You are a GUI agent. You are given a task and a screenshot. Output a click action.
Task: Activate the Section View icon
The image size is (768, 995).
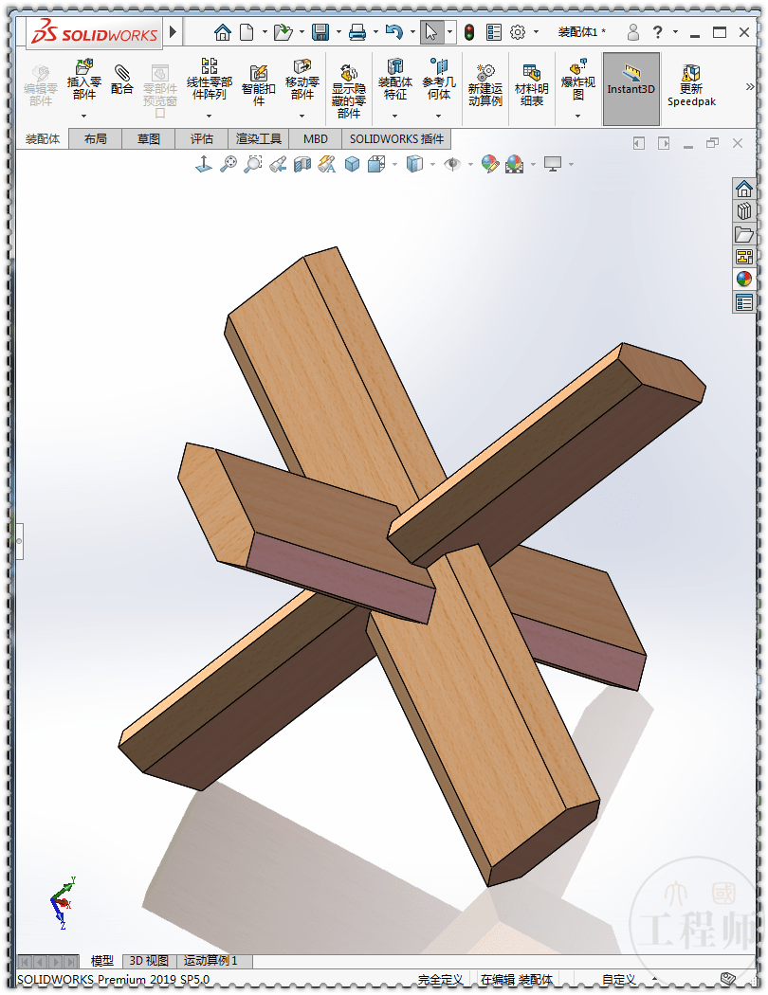click(x=301, y=163)
